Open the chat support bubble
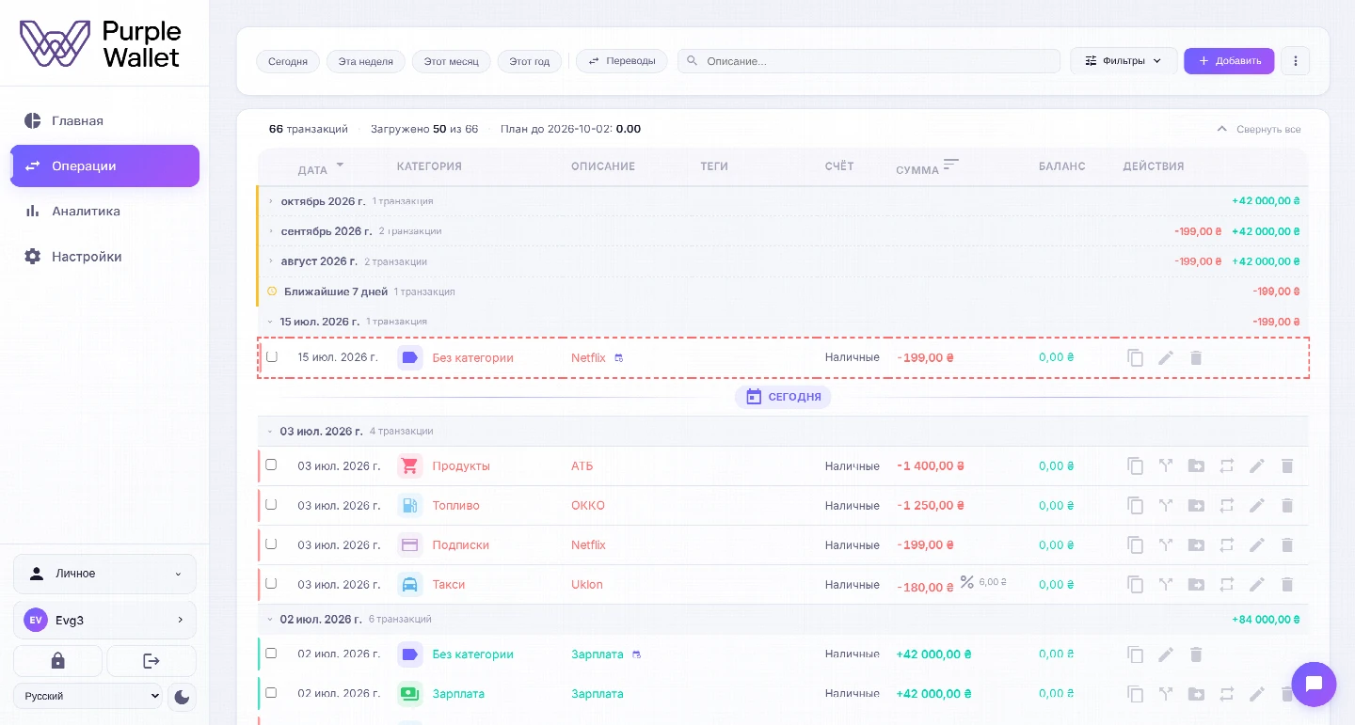 pyautogui.click(x=1315, y=684)
